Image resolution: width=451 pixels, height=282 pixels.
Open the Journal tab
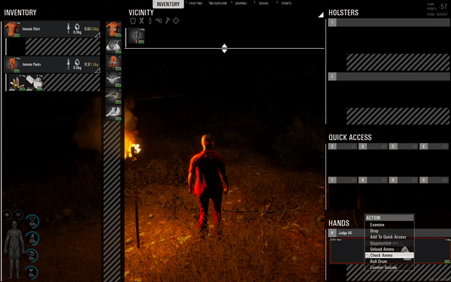pyautogui.click(x=241, y=4)
